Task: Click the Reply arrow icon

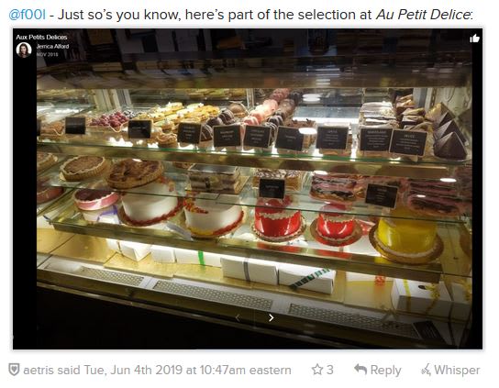Action: [360, 370]
